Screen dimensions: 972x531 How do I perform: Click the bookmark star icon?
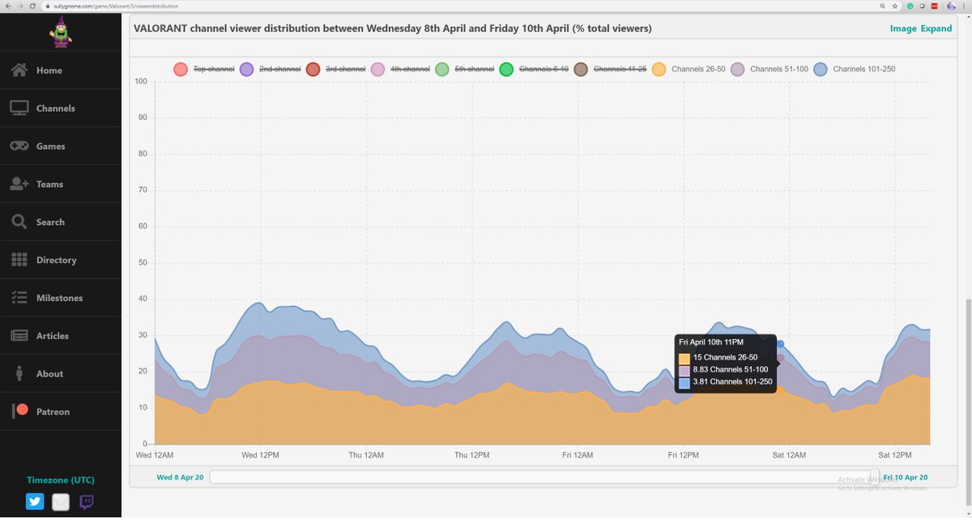895,6
